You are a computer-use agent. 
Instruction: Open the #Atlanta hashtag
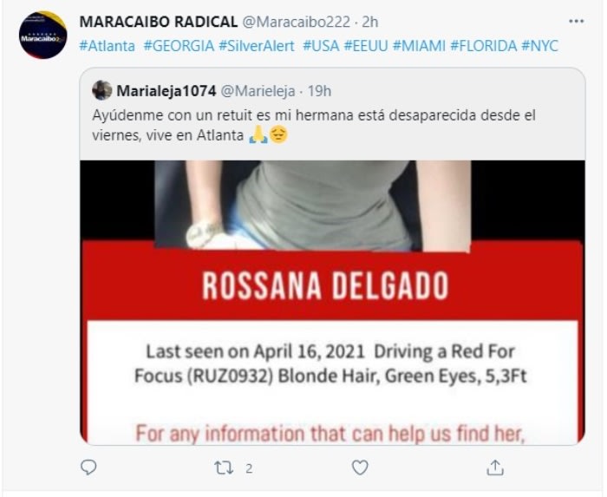[108, 46]
